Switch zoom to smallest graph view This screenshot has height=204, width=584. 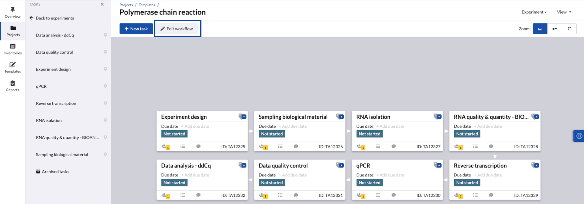pyautogui.click(x=569, y=29)
